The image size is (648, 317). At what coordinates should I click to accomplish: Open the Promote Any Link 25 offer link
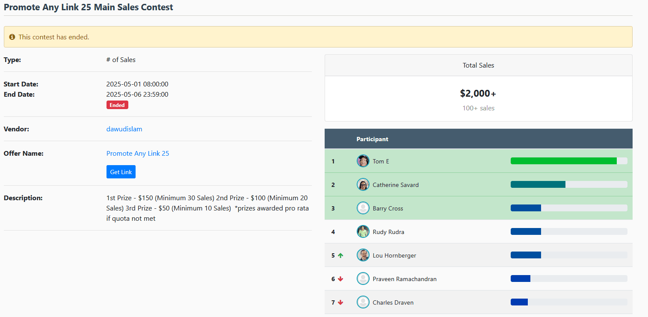(x=137, y=153)
